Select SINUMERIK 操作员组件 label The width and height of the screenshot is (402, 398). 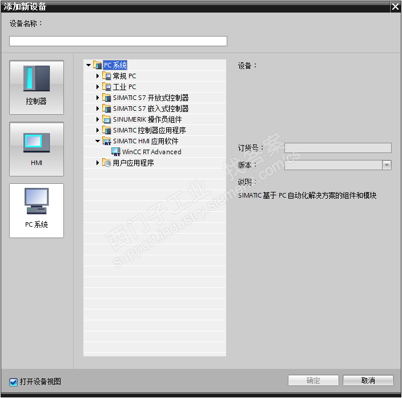click(147, 119)
